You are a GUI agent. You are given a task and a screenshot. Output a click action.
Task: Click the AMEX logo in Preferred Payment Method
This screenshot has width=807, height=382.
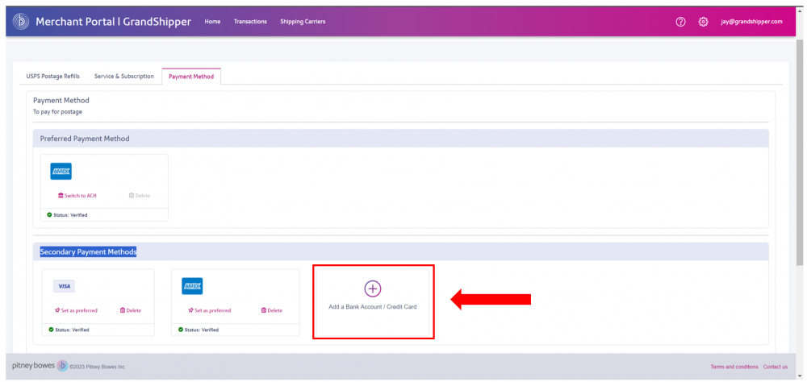(61, 171)
